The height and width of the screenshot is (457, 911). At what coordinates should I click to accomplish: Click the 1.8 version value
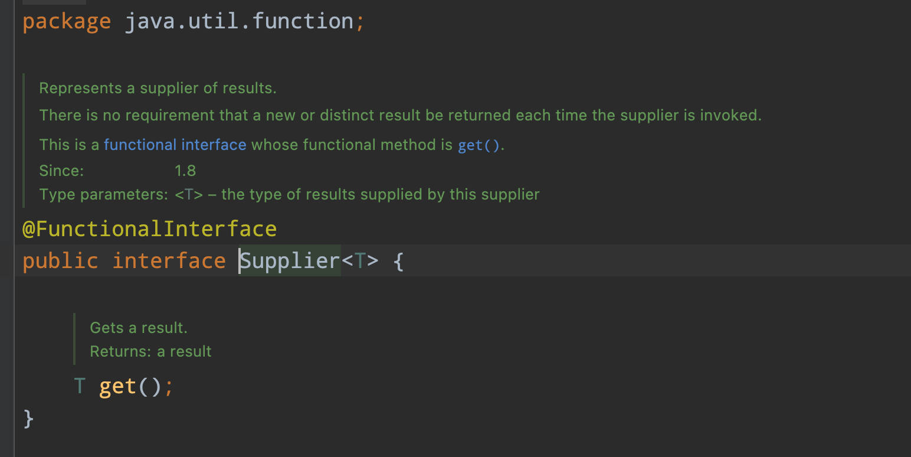coord(185,171)
